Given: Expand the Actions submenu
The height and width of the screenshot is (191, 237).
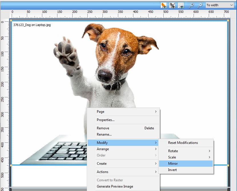Looking at the screenshot, I should click(x=123, y=172).
